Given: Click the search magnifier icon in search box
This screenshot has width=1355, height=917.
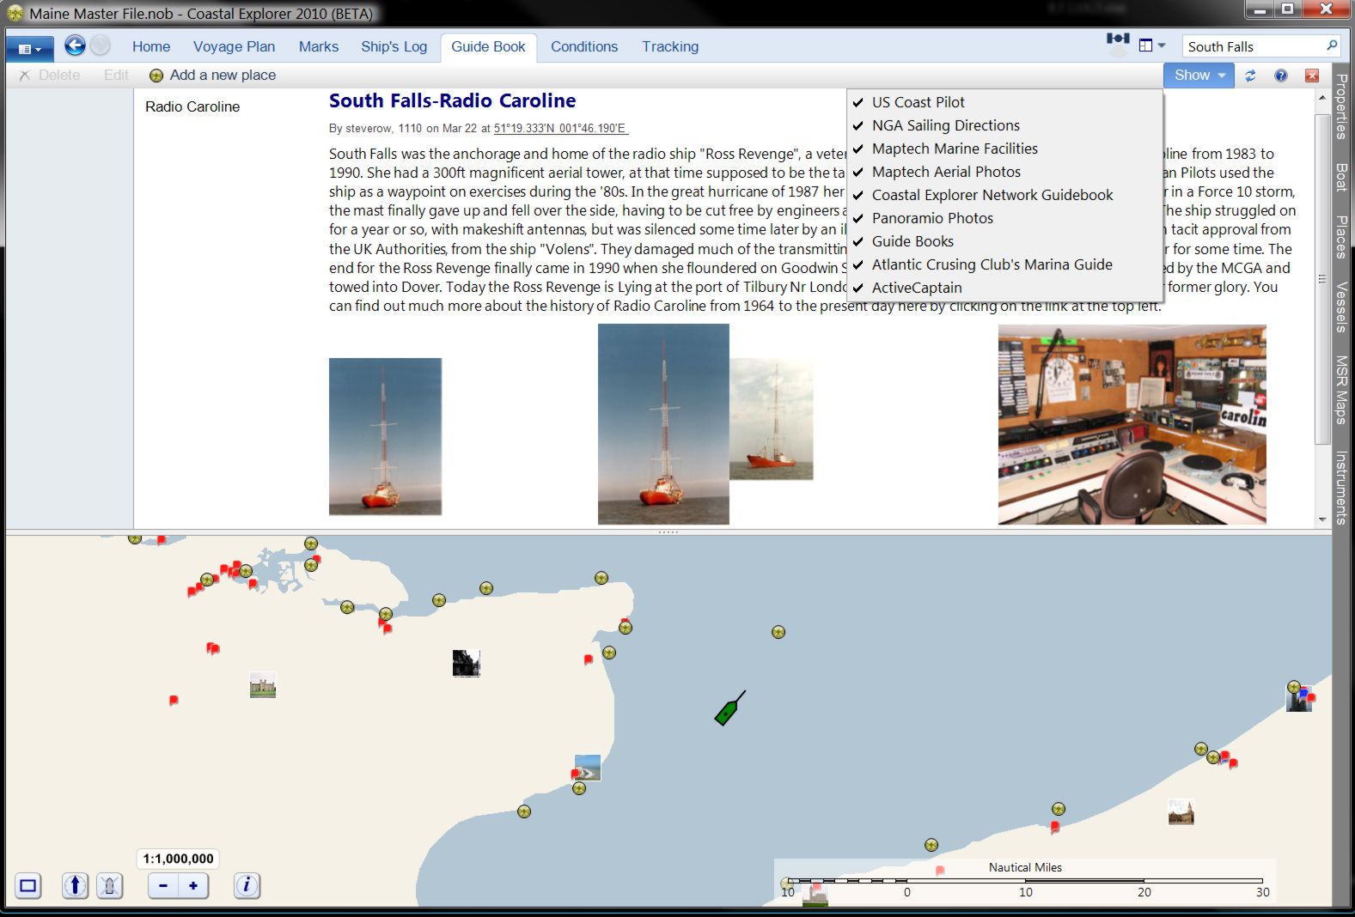Looking at the screenshot, I should 1332,46.
